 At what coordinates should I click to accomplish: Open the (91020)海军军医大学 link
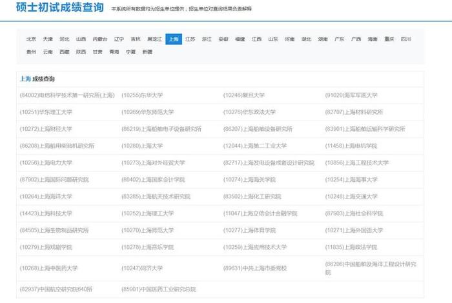pos(351,95)
